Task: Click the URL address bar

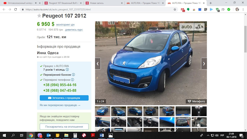Action: tap(99, 10)
